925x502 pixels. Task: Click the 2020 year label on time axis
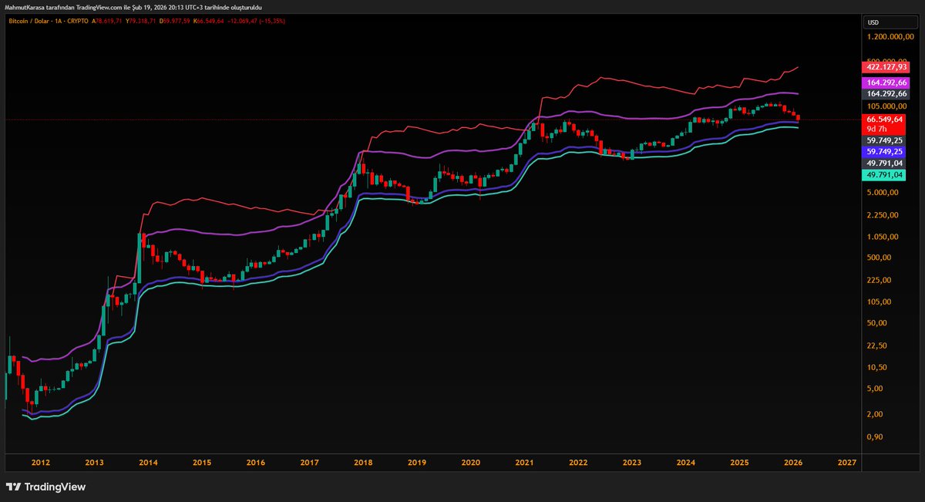pyautogui.click(x=471, y=462)
